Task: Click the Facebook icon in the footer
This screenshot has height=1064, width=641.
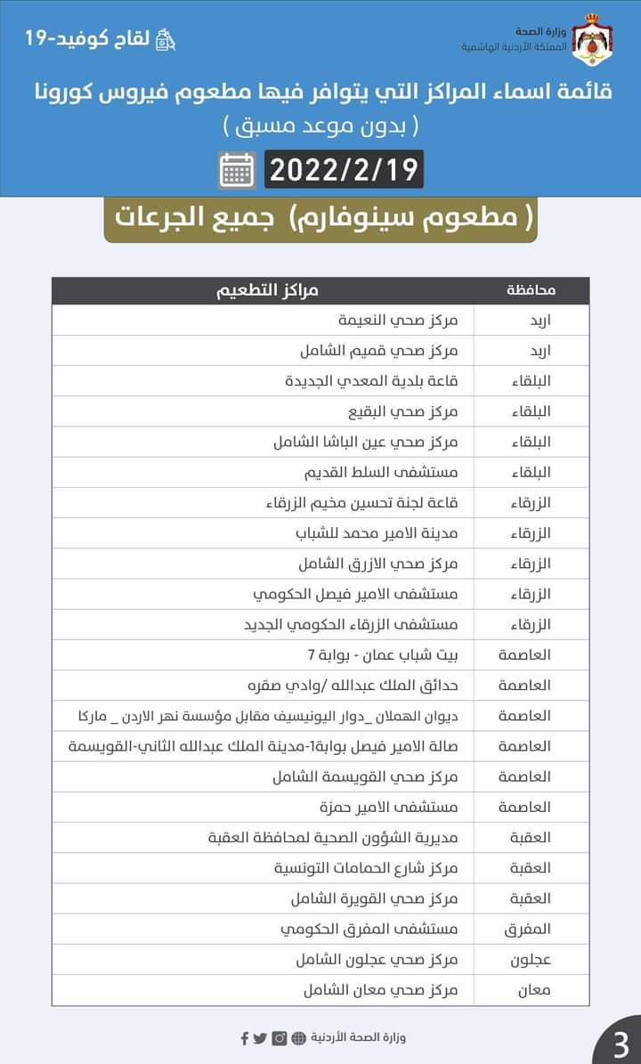Action: tap(245, 1037)
